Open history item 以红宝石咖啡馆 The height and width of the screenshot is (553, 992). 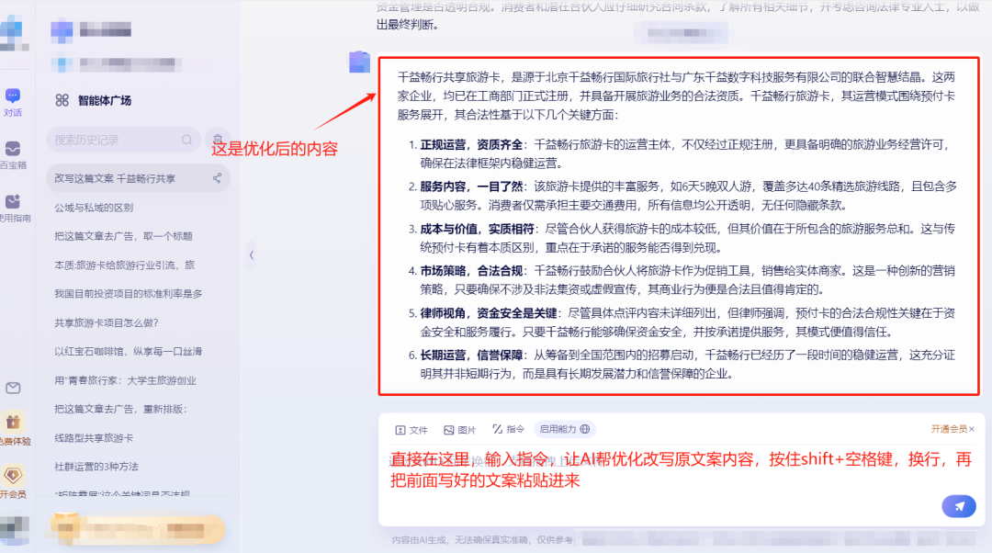click(128, 351)
